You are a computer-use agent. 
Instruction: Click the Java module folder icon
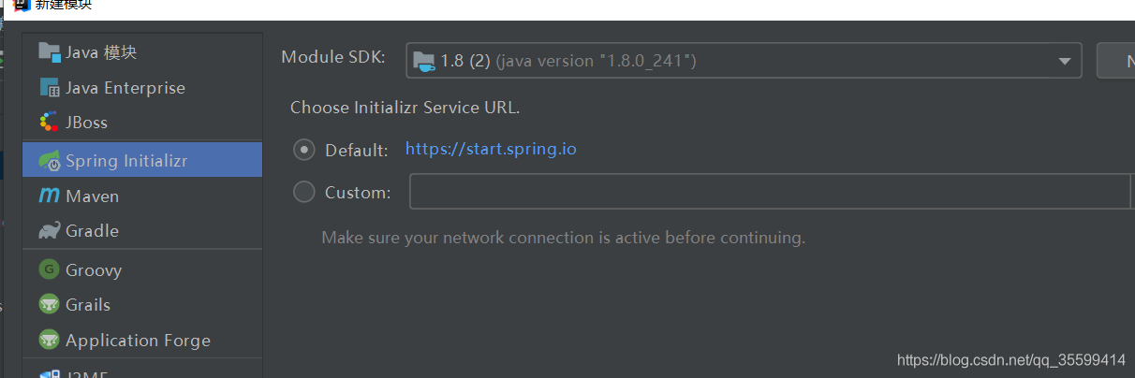coord(49,51)
